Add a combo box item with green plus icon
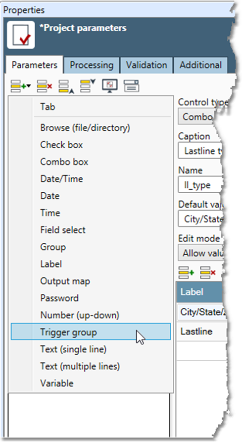The image size is (242, 443). point(186,273)
